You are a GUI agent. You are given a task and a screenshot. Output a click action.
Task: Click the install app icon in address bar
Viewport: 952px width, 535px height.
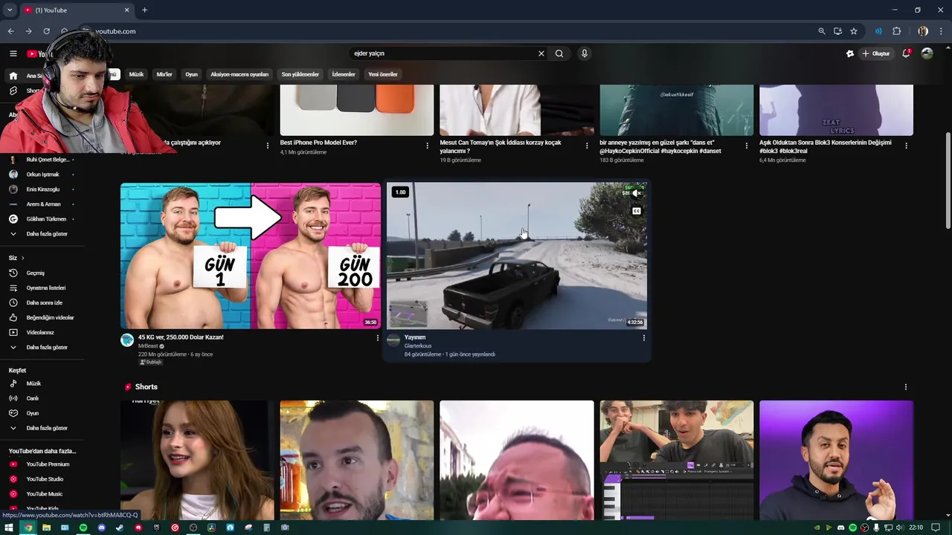pyautogui.click(x=837, y=31)
